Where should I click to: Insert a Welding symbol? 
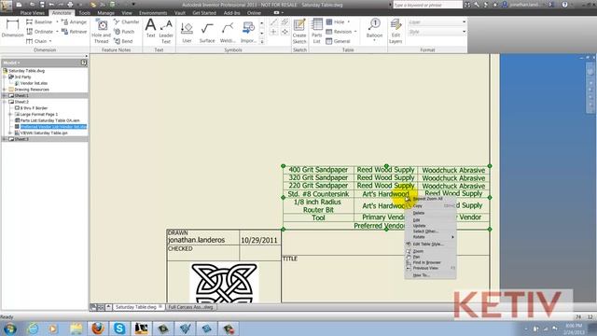(228, 33)
